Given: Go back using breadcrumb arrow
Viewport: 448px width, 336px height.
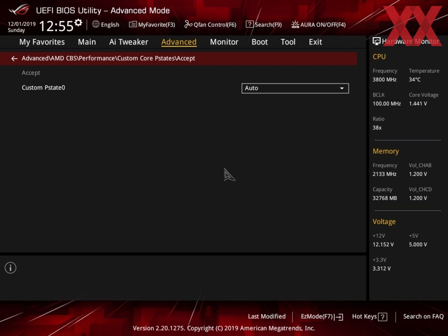Looking at the screenshot, I should tap(14, 58).
